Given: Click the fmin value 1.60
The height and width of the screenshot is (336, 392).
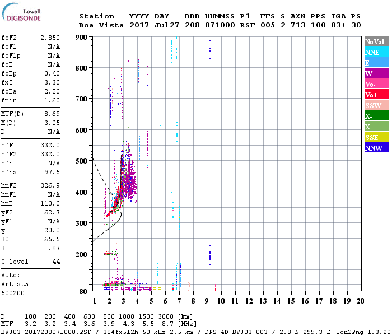Looking at the screenshot, I should pyautogui.click(x=52, y=100).
